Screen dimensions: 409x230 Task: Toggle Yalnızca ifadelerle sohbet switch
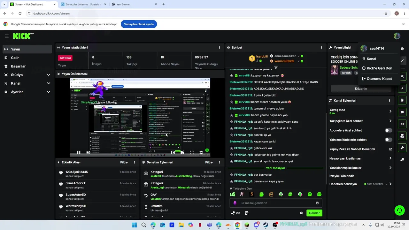pyautogui.click(x=388, y=140)
